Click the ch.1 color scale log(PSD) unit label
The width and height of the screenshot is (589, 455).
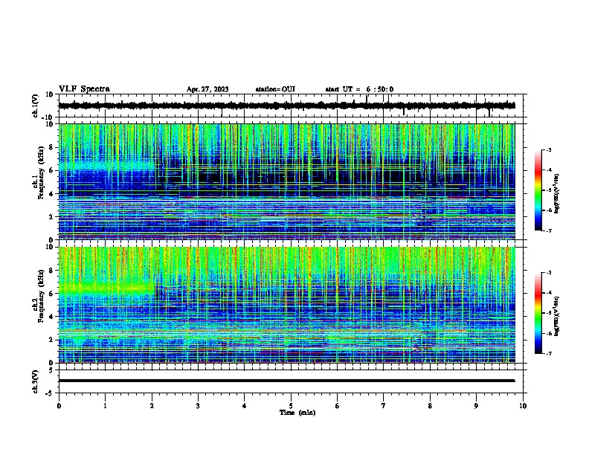point(557,193)
